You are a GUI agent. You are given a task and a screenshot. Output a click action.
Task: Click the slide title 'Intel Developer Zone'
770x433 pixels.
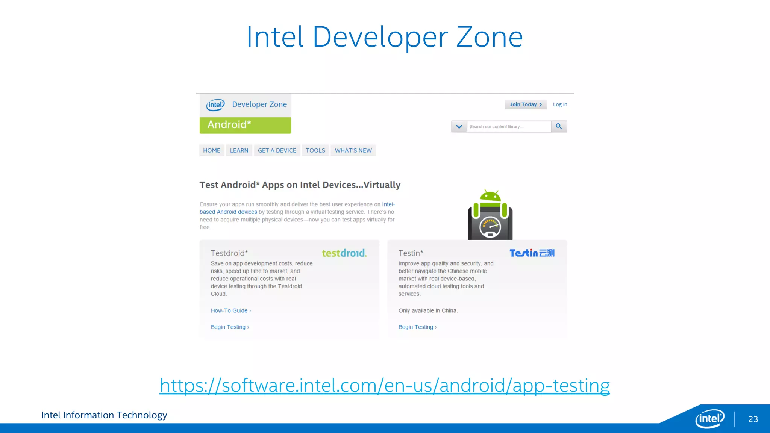point(385,37)
